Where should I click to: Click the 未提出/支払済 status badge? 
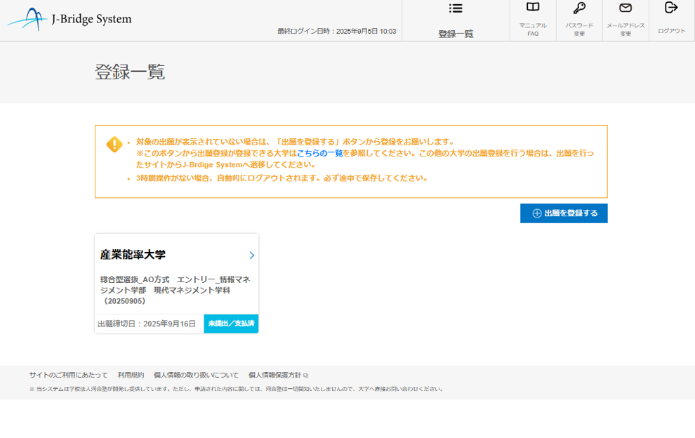coord(231,324)
